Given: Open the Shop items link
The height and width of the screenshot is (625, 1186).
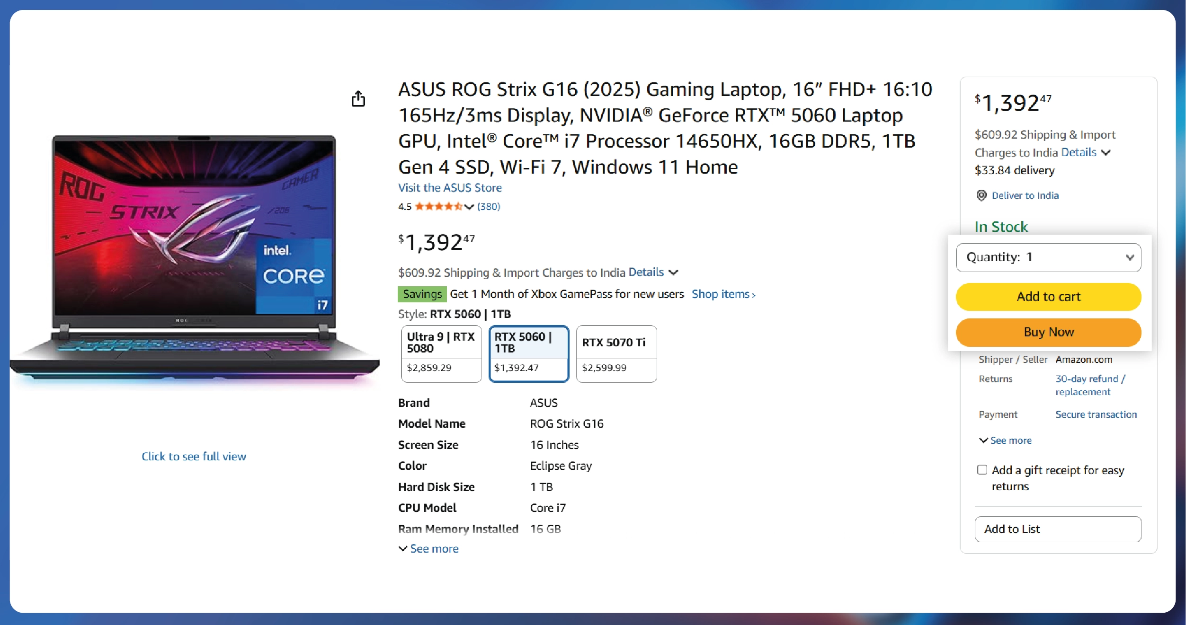Looking at the screenshot, I should (723, 294).
